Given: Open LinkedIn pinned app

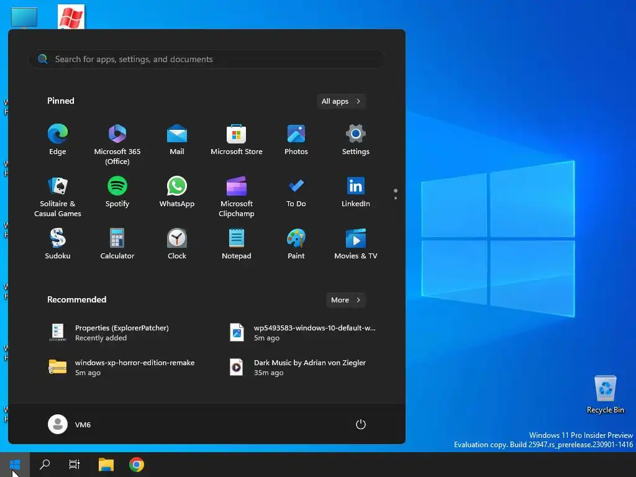Looking at the screenshot, I should click(x=356, y=193).
